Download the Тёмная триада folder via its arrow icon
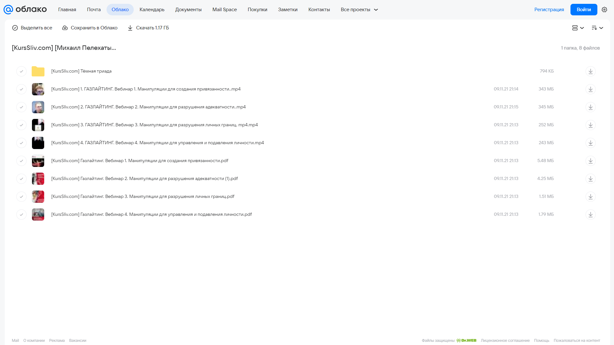Screen dimensions: 614x345 point(590,71)
